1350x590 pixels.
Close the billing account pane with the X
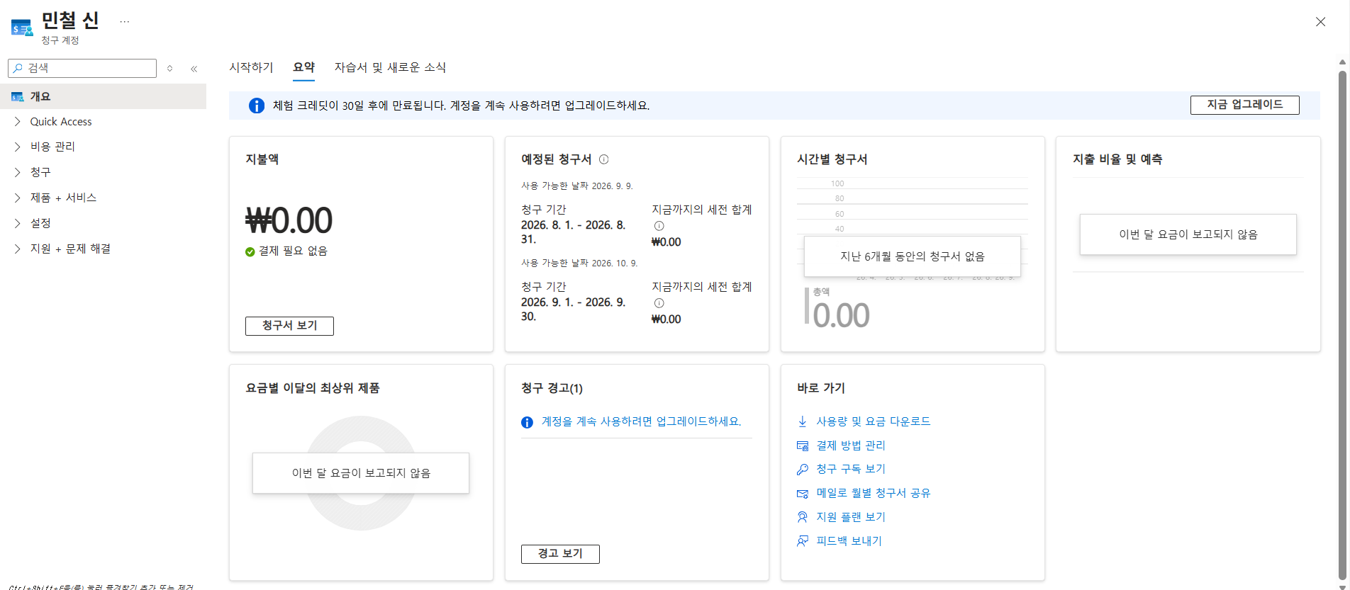coord(1320,22)
